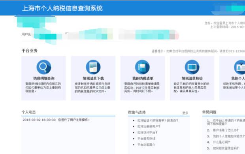Viewport: 245px width, 154px height.
Task: Open FAQ item 什么是订阅?
Action: pos(221,142)
